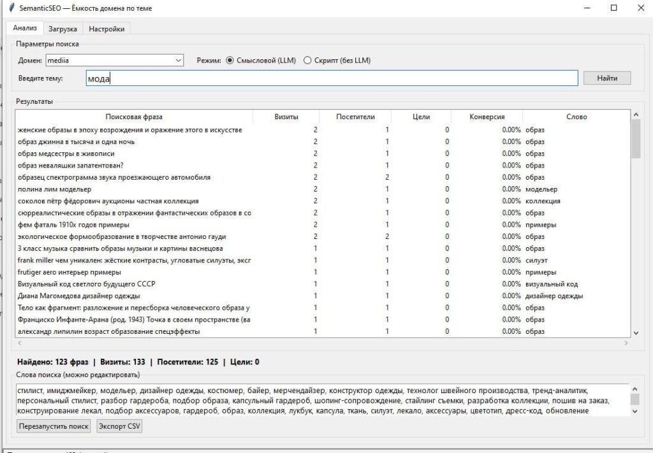Image resolution: width=653 pixels, height=453 pixels.
Task: Select row 'александр липилин возраст образование'
Action: [x=323, y=331]
